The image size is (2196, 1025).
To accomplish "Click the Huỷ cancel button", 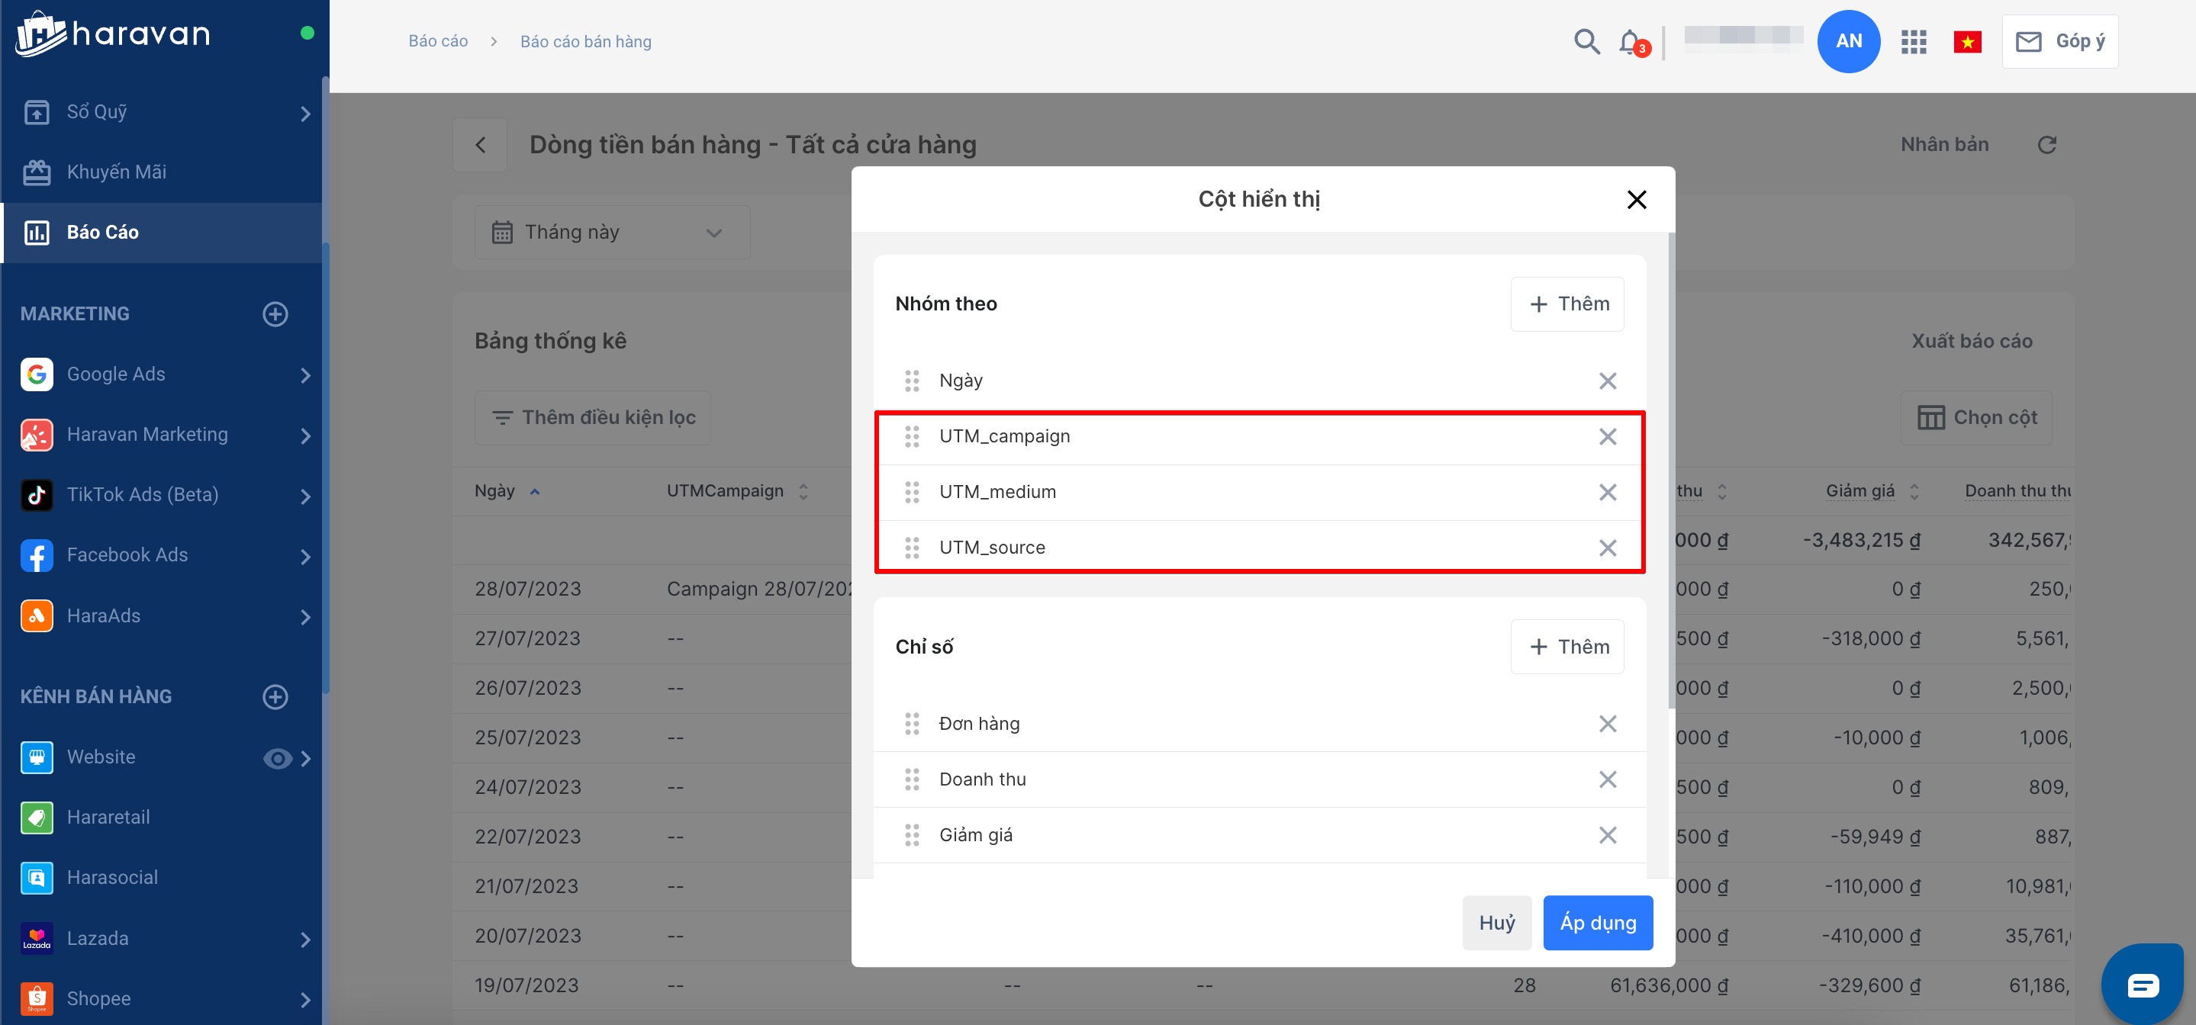I will 1496,922.
